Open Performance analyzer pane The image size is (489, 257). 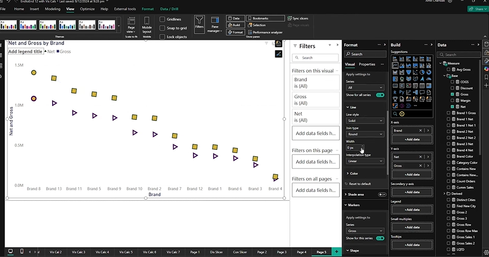tap(265, 32)
